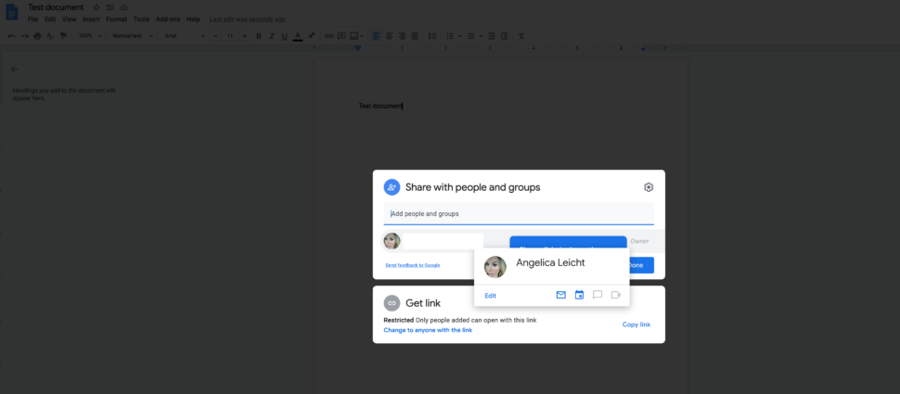This screenshot has width=900, height=394.
Task: Click the chat message icon in contact card
Action: pyautogui.click(x=598, y=295)
